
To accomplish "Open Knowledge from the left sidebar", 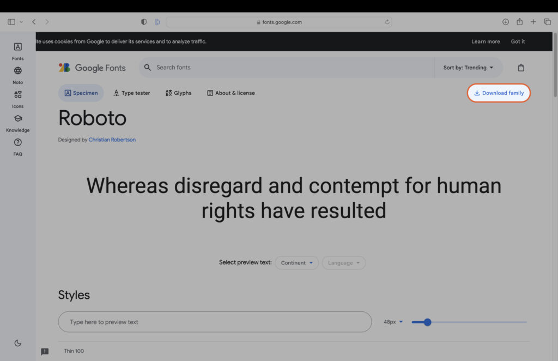I will pyautogui.click(x=17, y=122).
